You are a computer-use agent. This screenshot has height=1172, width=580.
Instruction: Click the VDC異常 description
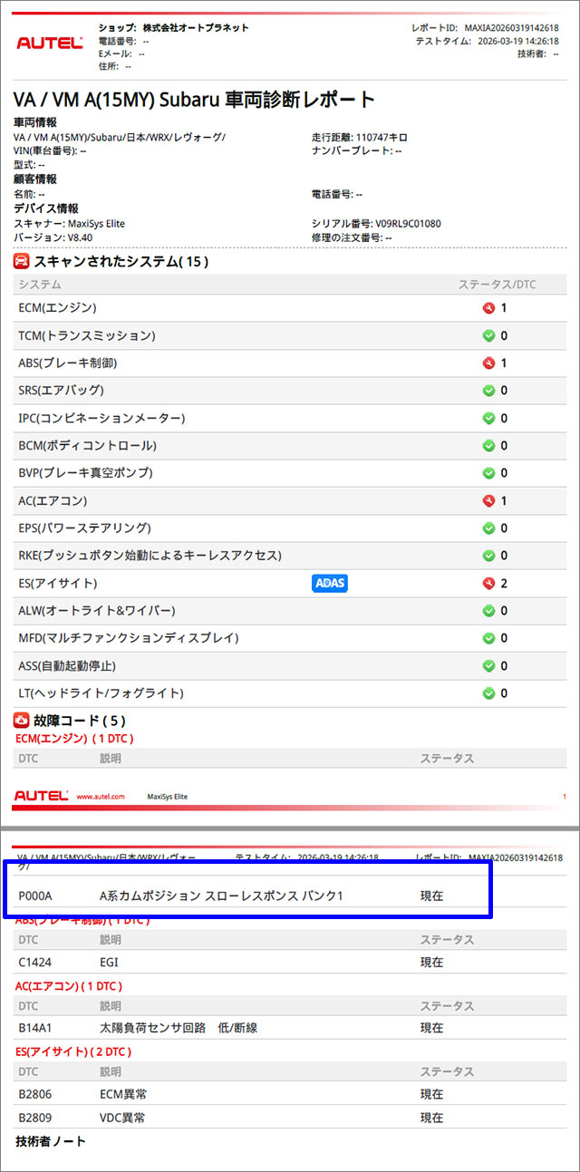[x=122, y=1118]
